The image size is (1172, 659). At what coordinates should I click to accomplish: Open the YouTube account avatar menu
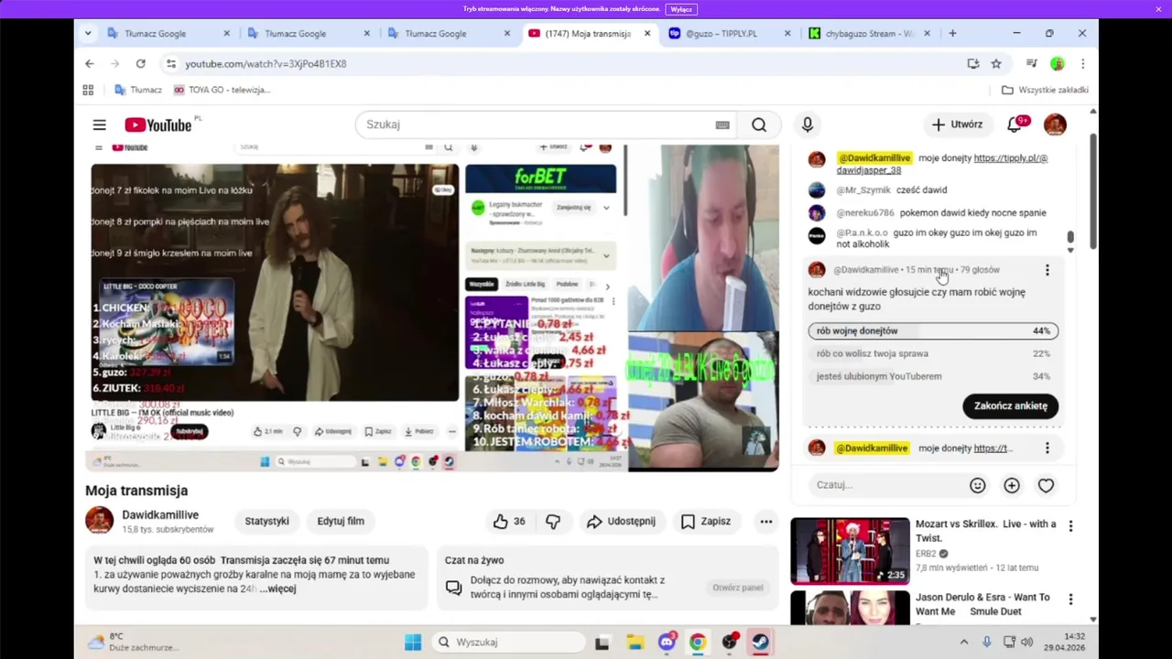pos(1055,124)
